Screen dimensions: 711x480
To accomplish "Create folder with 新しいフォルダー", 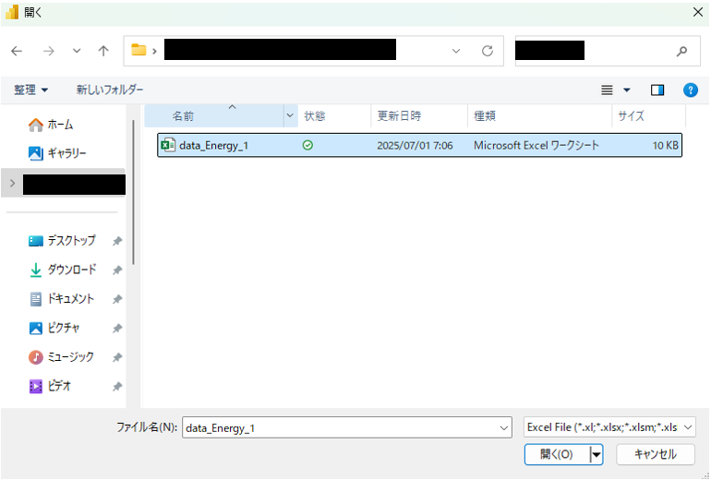I will pos(110,90).
